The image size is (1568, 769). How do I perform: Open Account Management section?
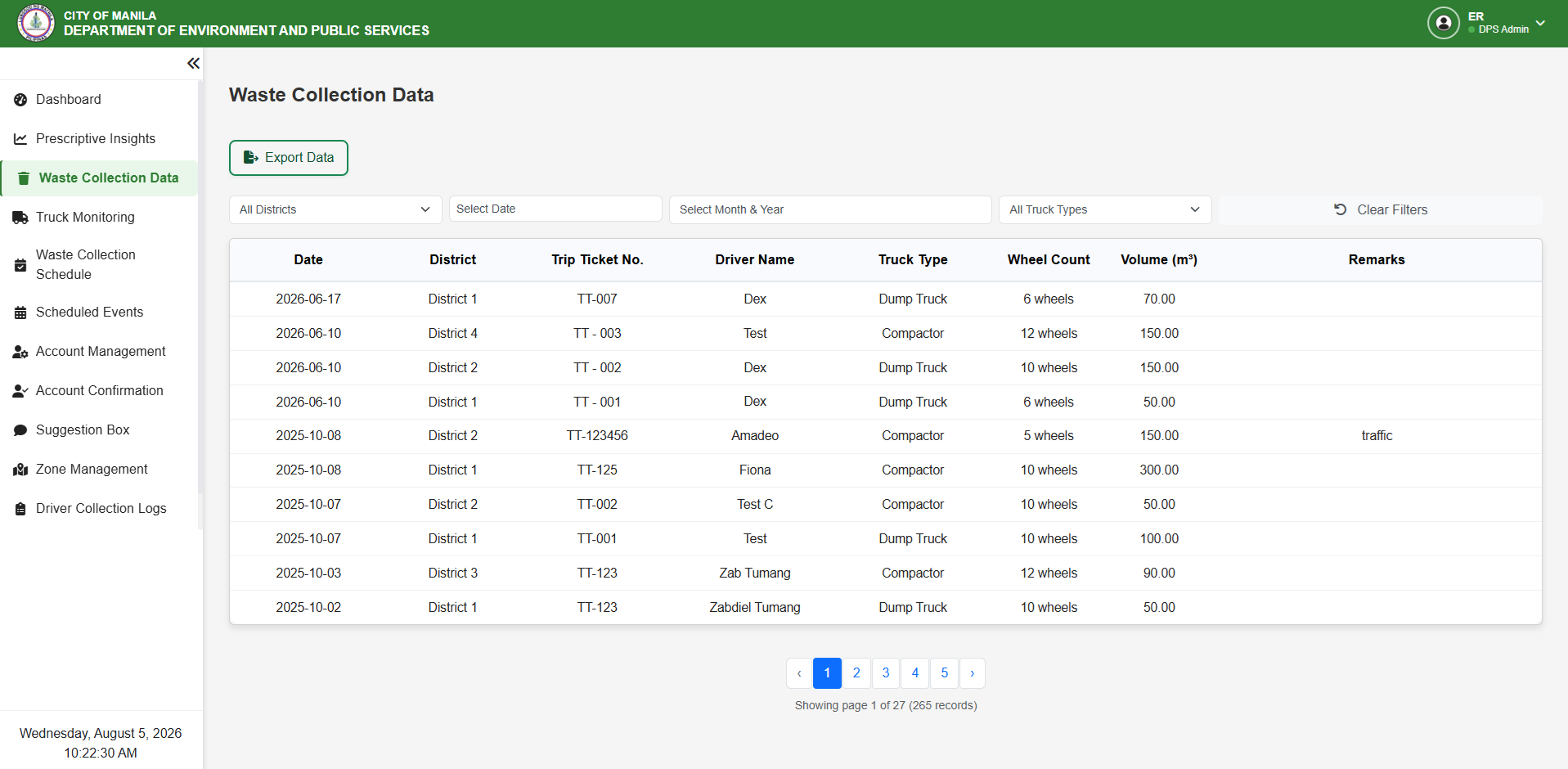coord(99,352)
